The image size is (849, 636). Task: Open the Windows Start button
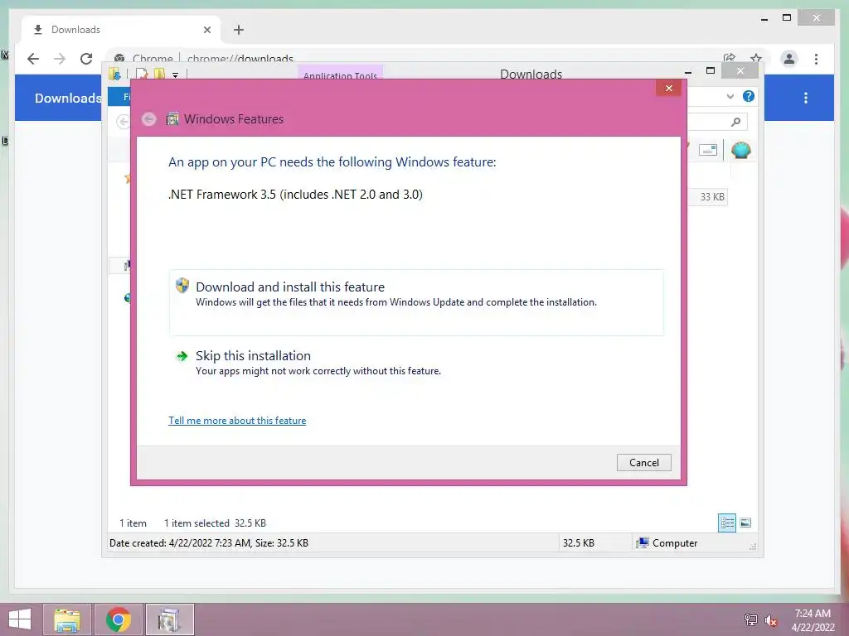(x=20, y=619)
